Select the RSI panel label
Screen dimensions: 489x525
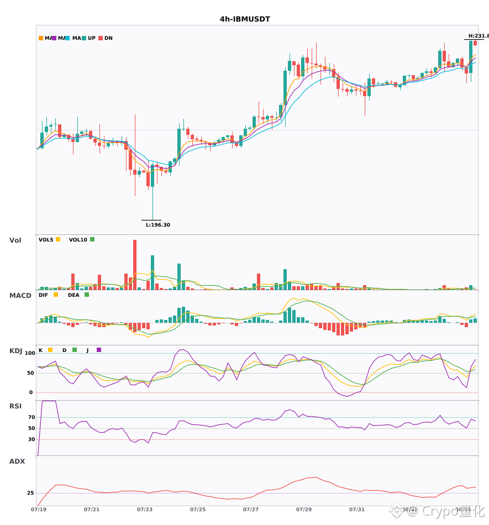[15, 406]
